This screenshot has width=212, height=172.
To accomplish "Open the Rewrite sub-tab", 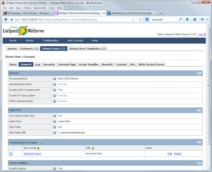I will (x=107, y=64).
